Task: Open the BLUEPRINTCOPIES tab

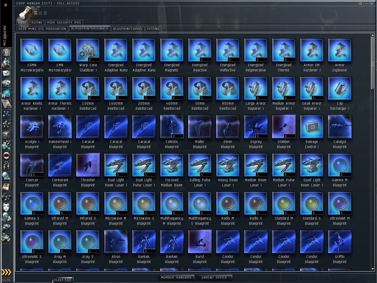Action: tap(128, 29)
